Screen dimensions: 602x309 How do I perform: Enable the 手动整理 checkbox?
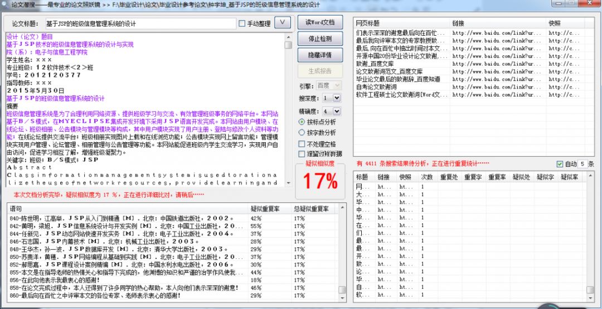[x=242, y=23]
